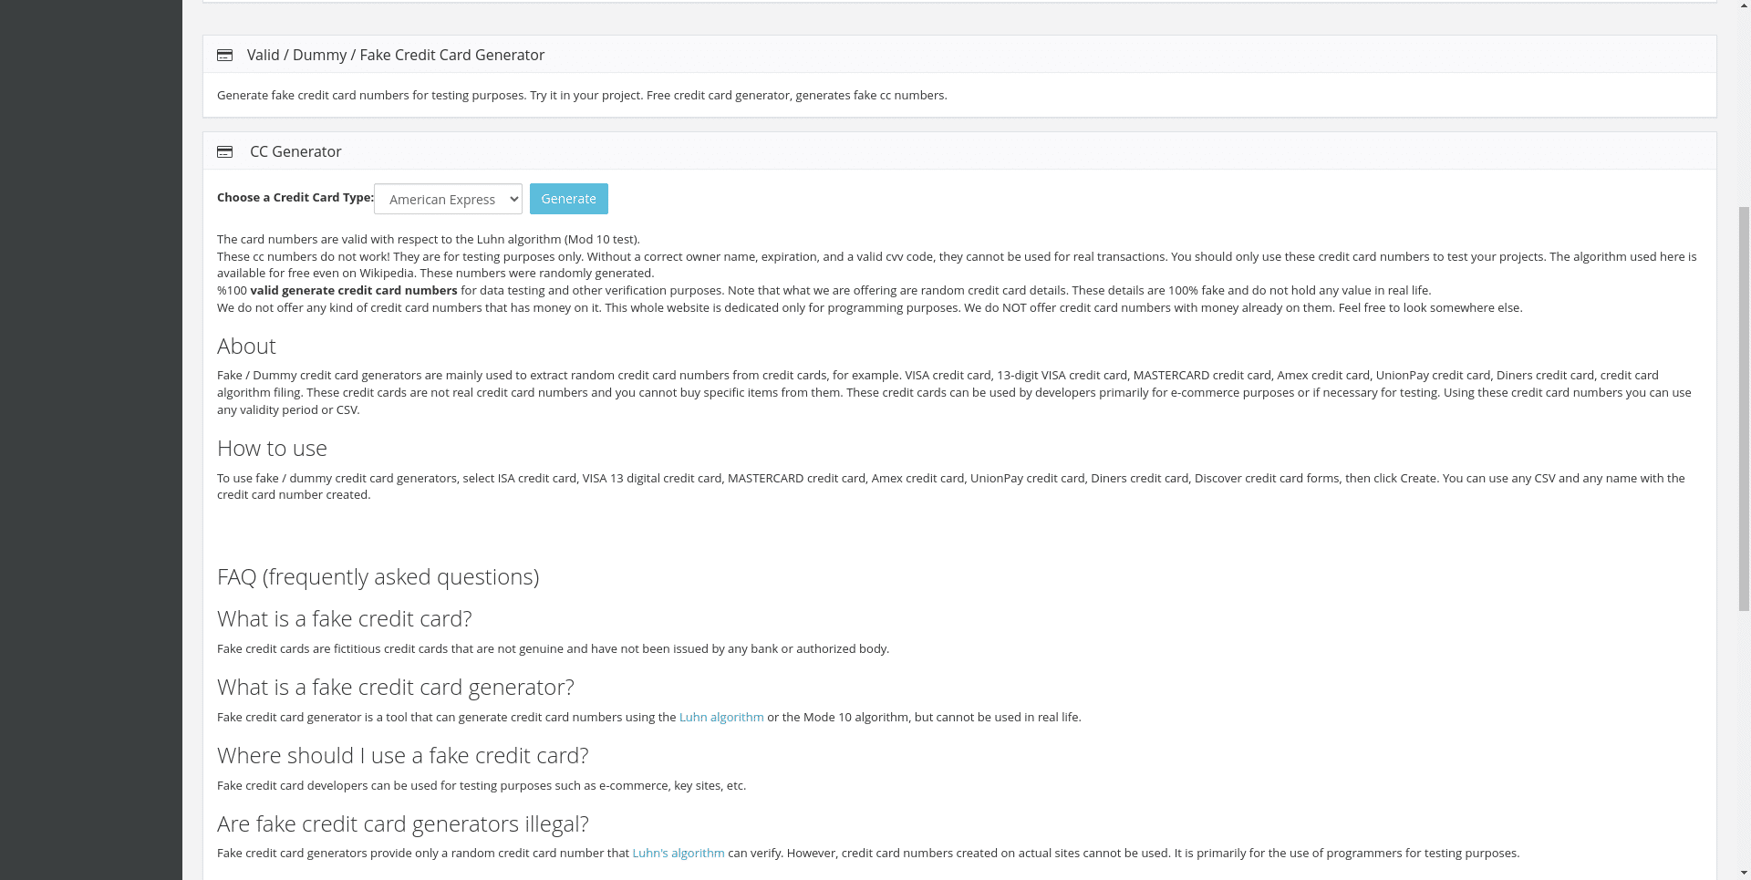Click the CC Generator panel heading
Image resolution: width=1751 pixels, height=880 pixels.
pos(295,152)
